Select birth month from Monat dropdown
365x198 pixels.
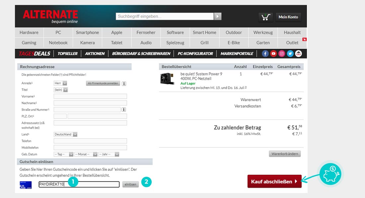[86, 154]
